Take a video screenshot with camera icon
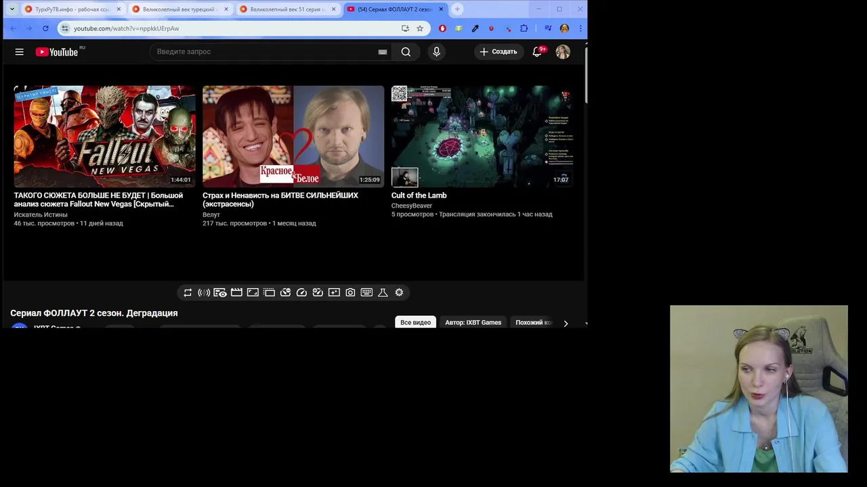The height and width of the screenshot is (487, 867). (350, 292)
